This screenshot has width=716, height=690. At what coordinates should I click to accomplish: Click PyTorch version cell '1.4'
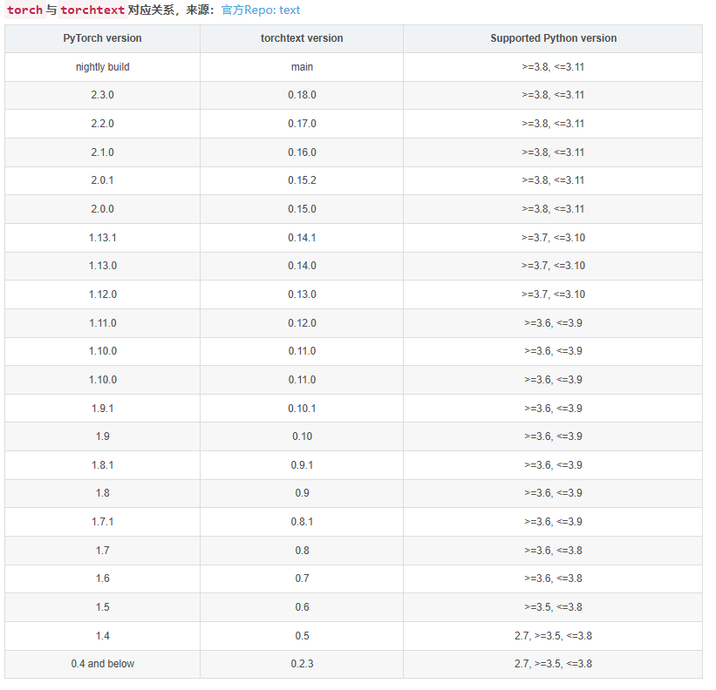(x=102, y=636)
